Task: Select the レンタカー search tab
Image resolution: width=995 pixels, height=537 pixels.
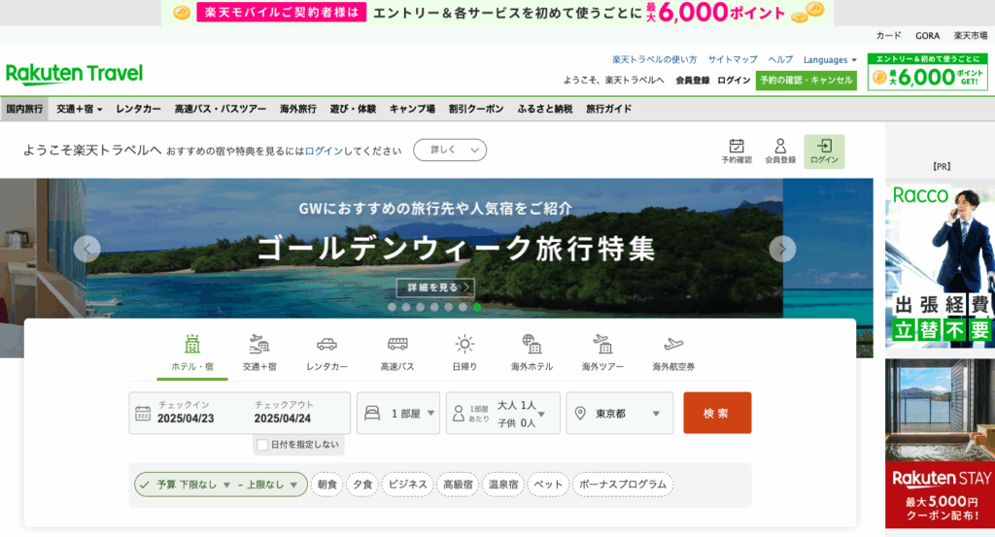Action: [326, 353]
